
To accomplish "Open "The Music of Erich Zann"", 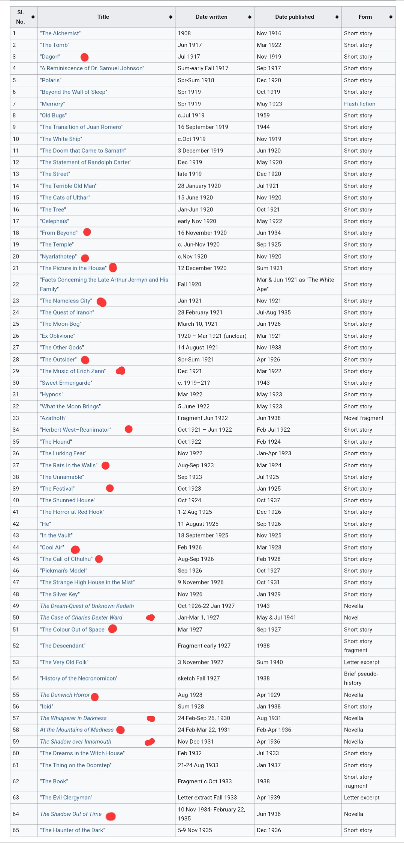I will pyautogui.click(x=73, y=371).
